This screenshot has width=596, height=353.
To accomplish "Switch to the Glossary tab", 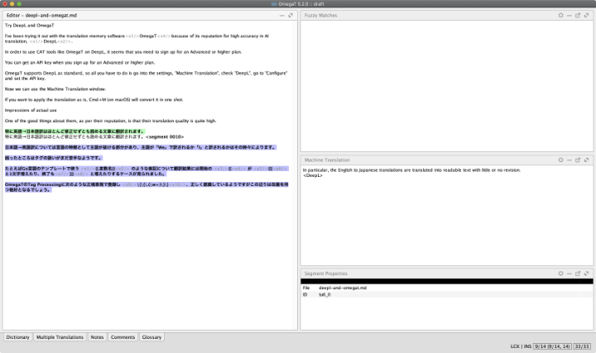I will pyautogui.click(x=151, y=337).
